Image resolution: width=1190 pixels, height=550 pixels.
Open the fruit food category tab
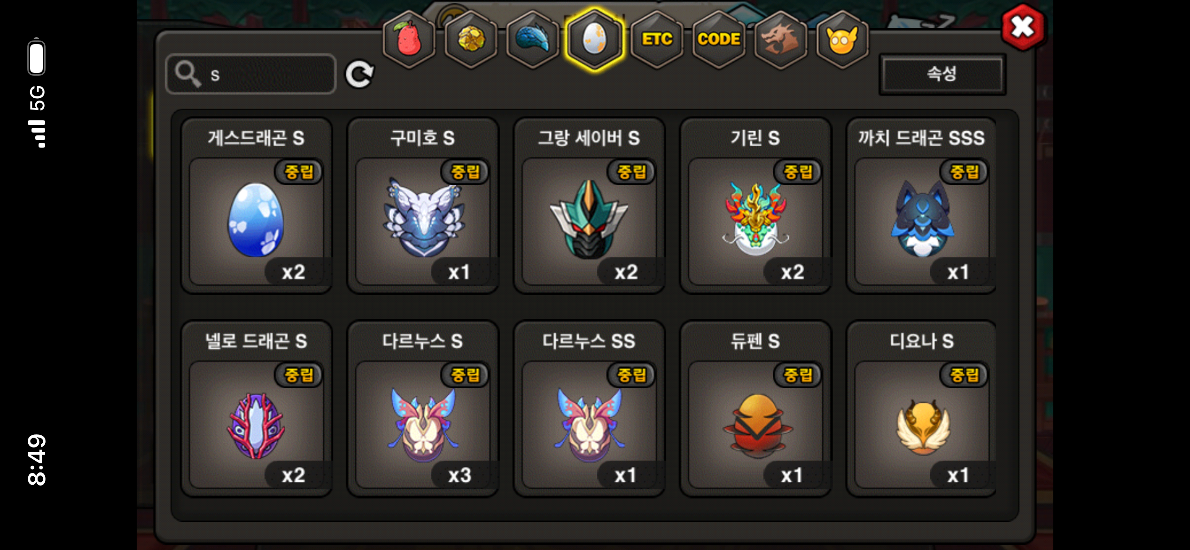coord(408,39)
